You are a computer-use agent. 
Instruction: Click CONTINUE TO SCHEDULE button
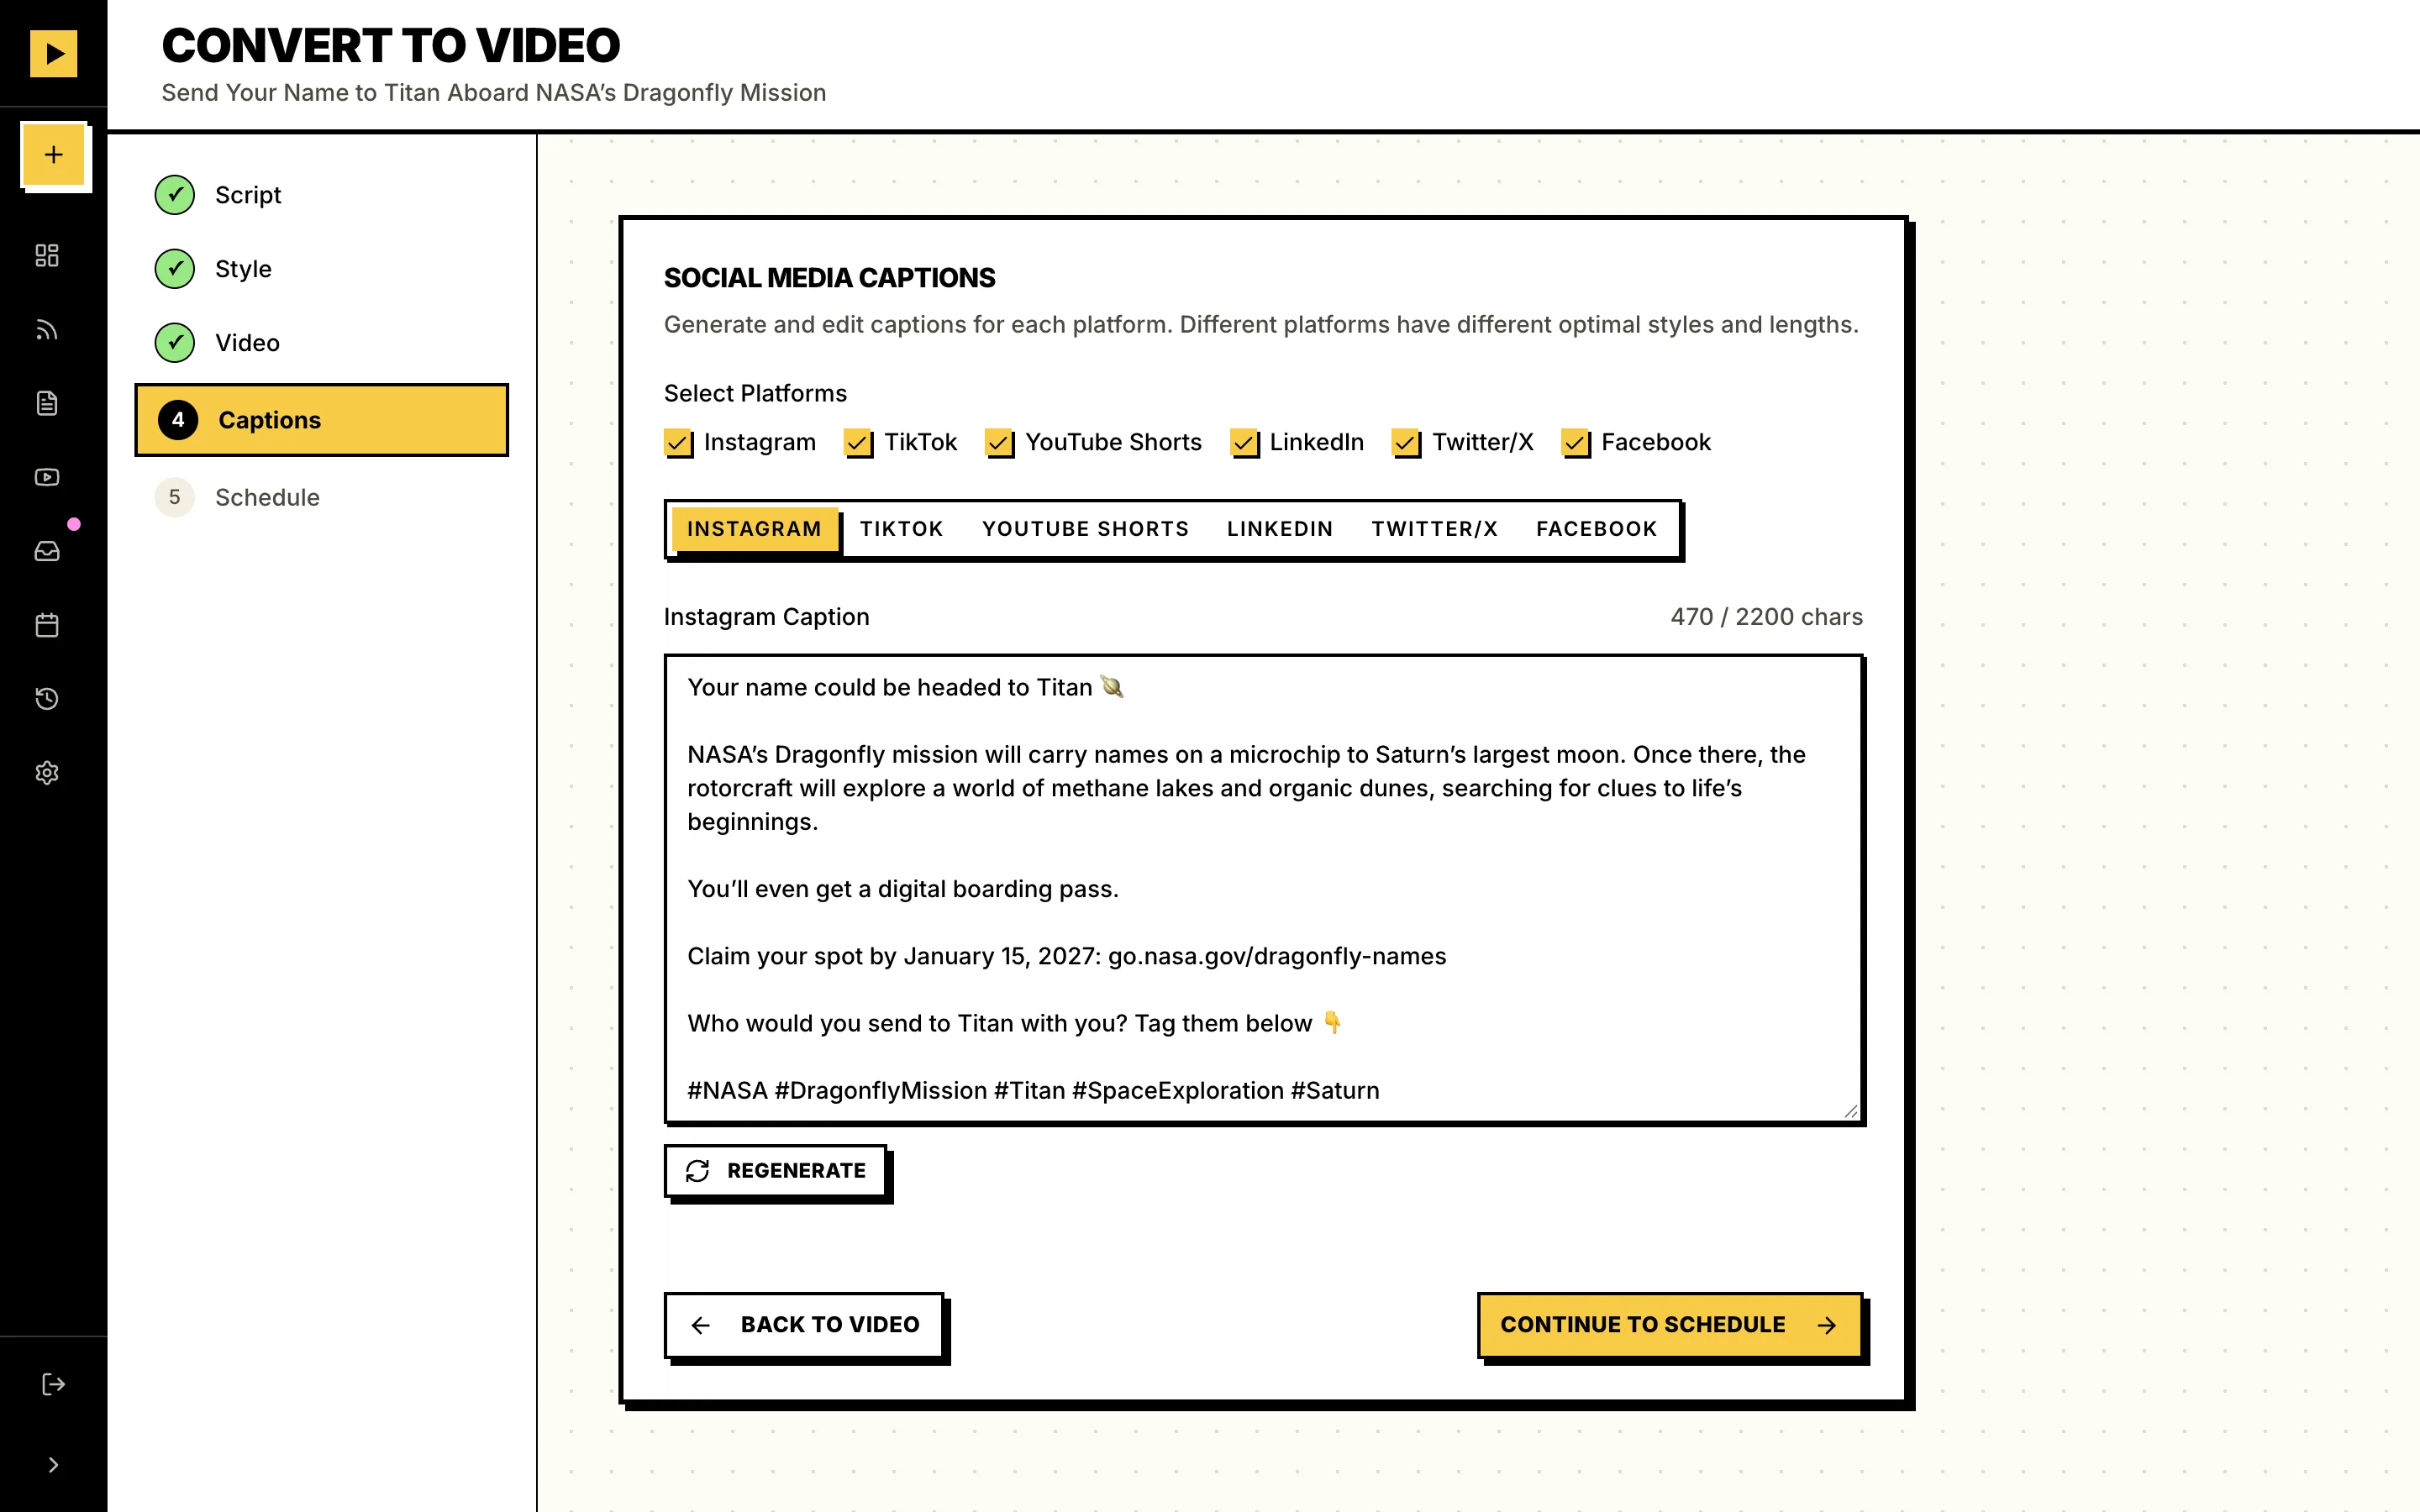1669,1325
